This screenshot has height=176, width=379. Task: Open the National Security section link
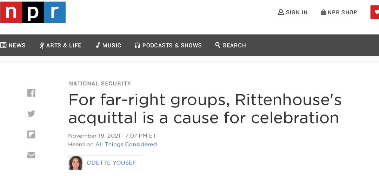point(100,84)
